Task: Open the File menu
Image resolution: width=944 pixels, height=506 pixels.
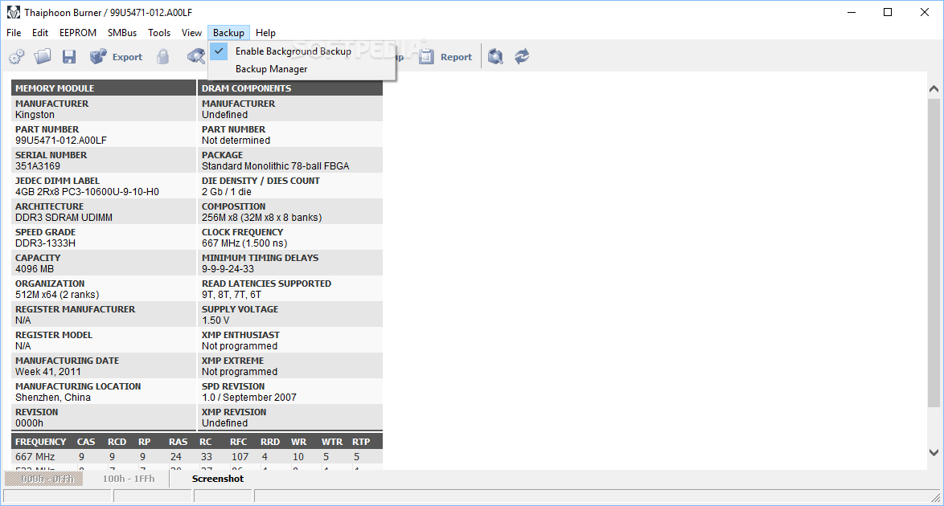Action: click(14, 32)
